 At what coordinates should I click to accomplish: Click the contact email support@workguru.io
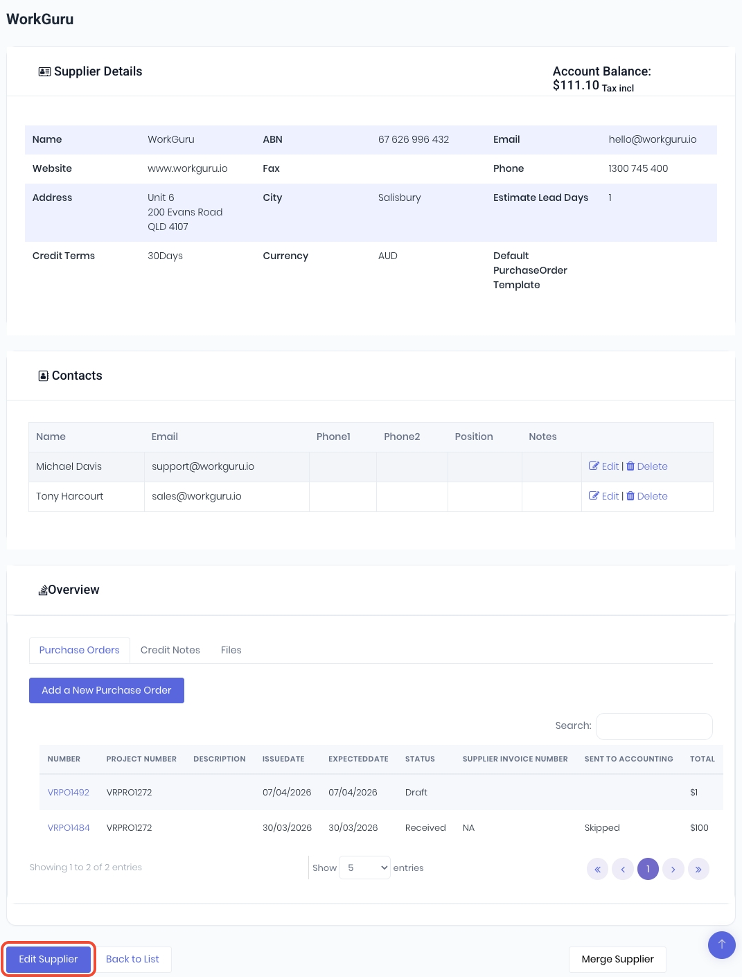[x=203, y=466]
